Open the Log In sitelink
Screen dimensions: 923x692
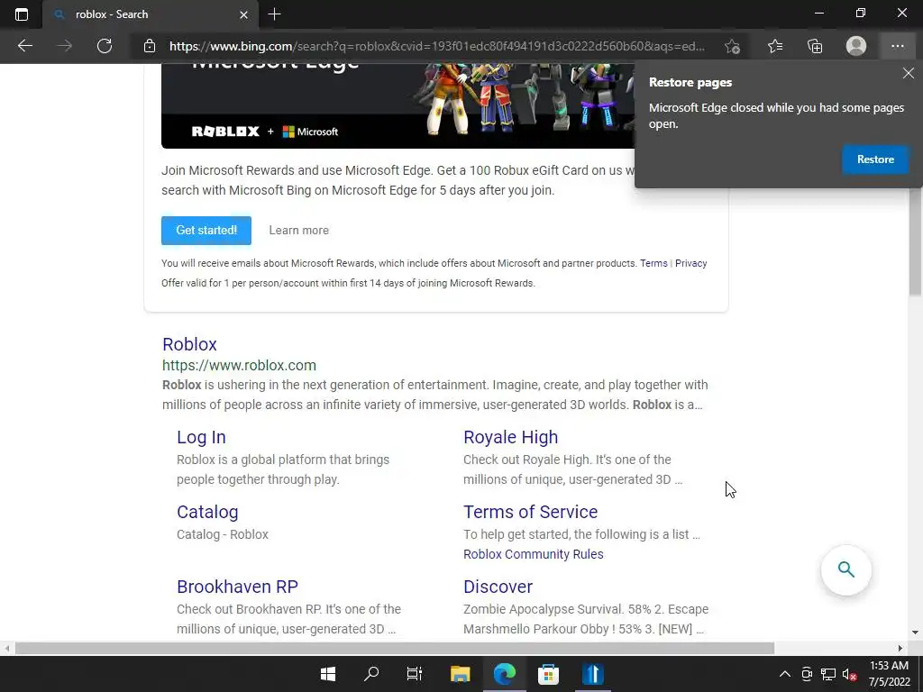[201, 437]
